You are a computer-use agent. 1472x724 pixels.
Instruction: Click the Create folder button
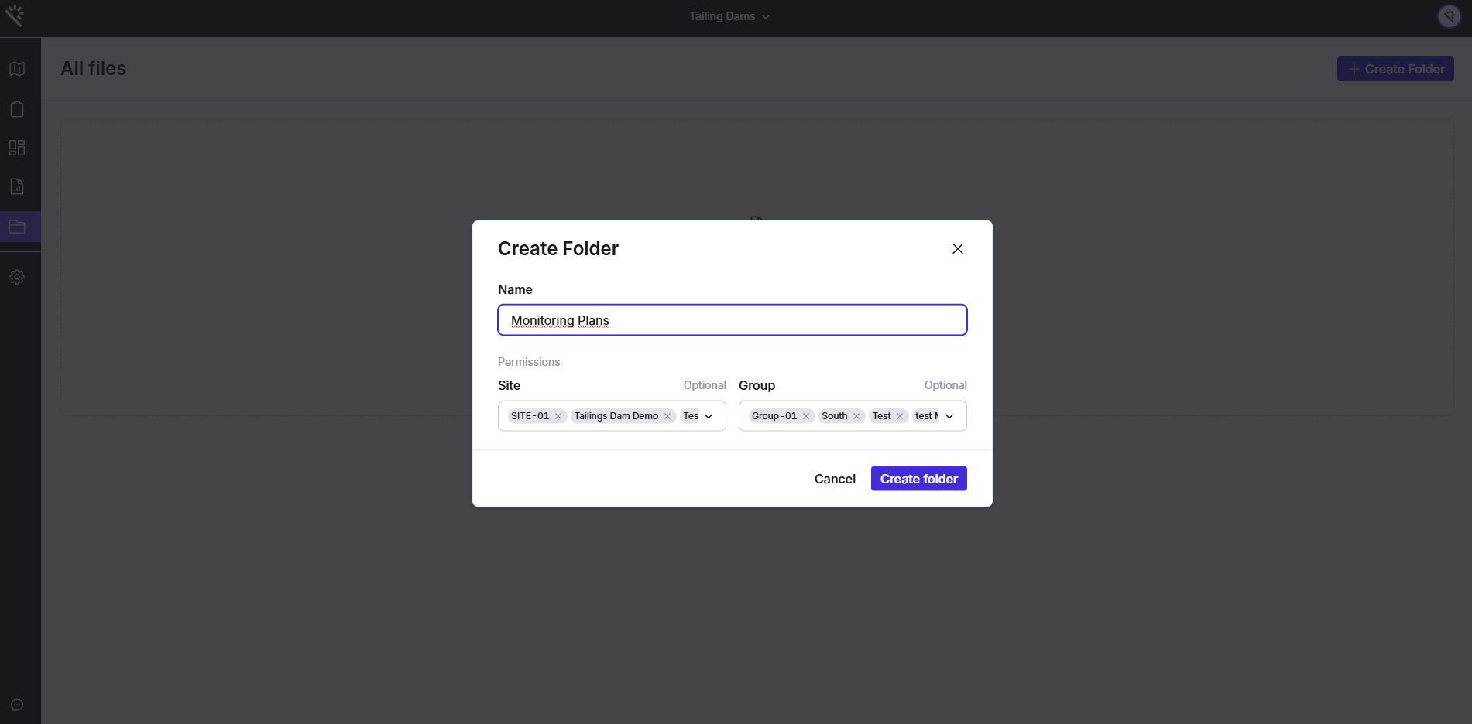(918, 479)
